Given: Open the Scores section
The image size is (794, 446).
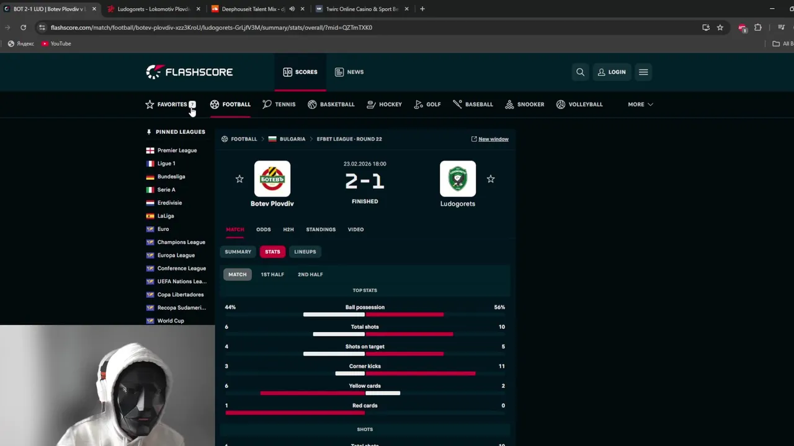Looking at the screenshot, I should [x=300, y=72].
